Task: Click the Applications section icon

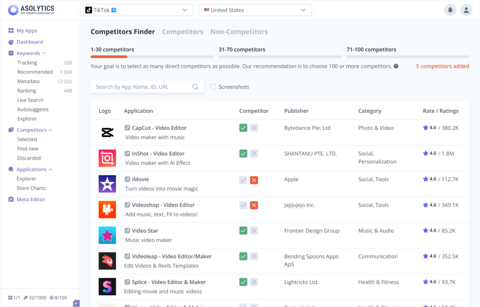Action: click(11, 169)
